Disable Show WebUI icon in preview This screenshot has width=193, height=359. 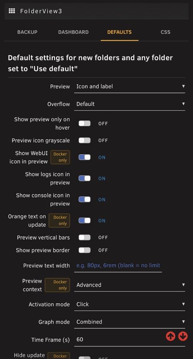pos(84,157)
